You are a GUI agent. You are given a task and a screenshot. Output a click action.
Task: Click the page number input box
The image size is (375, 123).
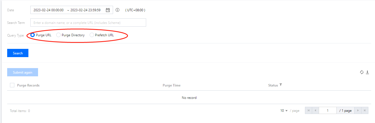tap(328, 110)
